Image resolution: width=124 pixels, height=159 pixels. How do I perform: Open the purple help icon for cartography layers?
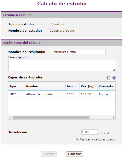click(x=114, y=78)
